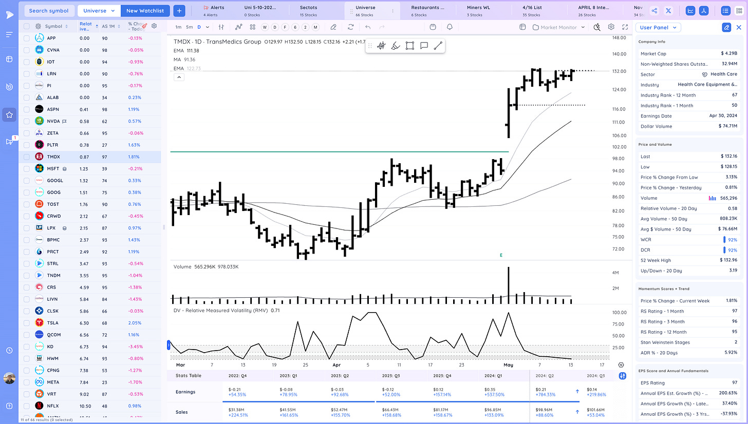Close the User Panel with the X
Image resolution: width=748 pixels, height=424 pixels.
tap(739, 28)
